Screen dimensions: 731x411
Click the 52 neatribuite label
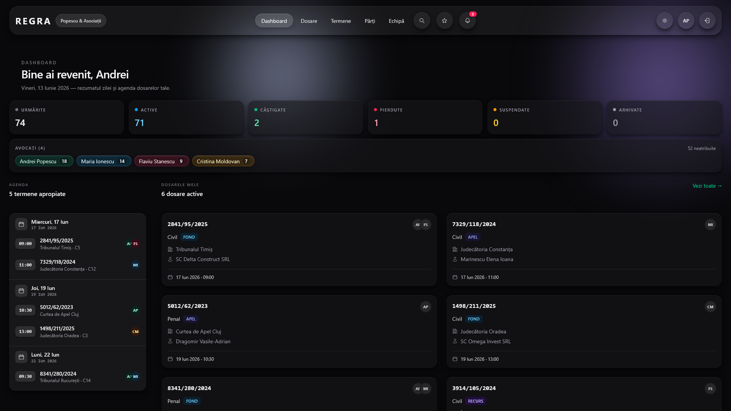click(x=701, y=148)
